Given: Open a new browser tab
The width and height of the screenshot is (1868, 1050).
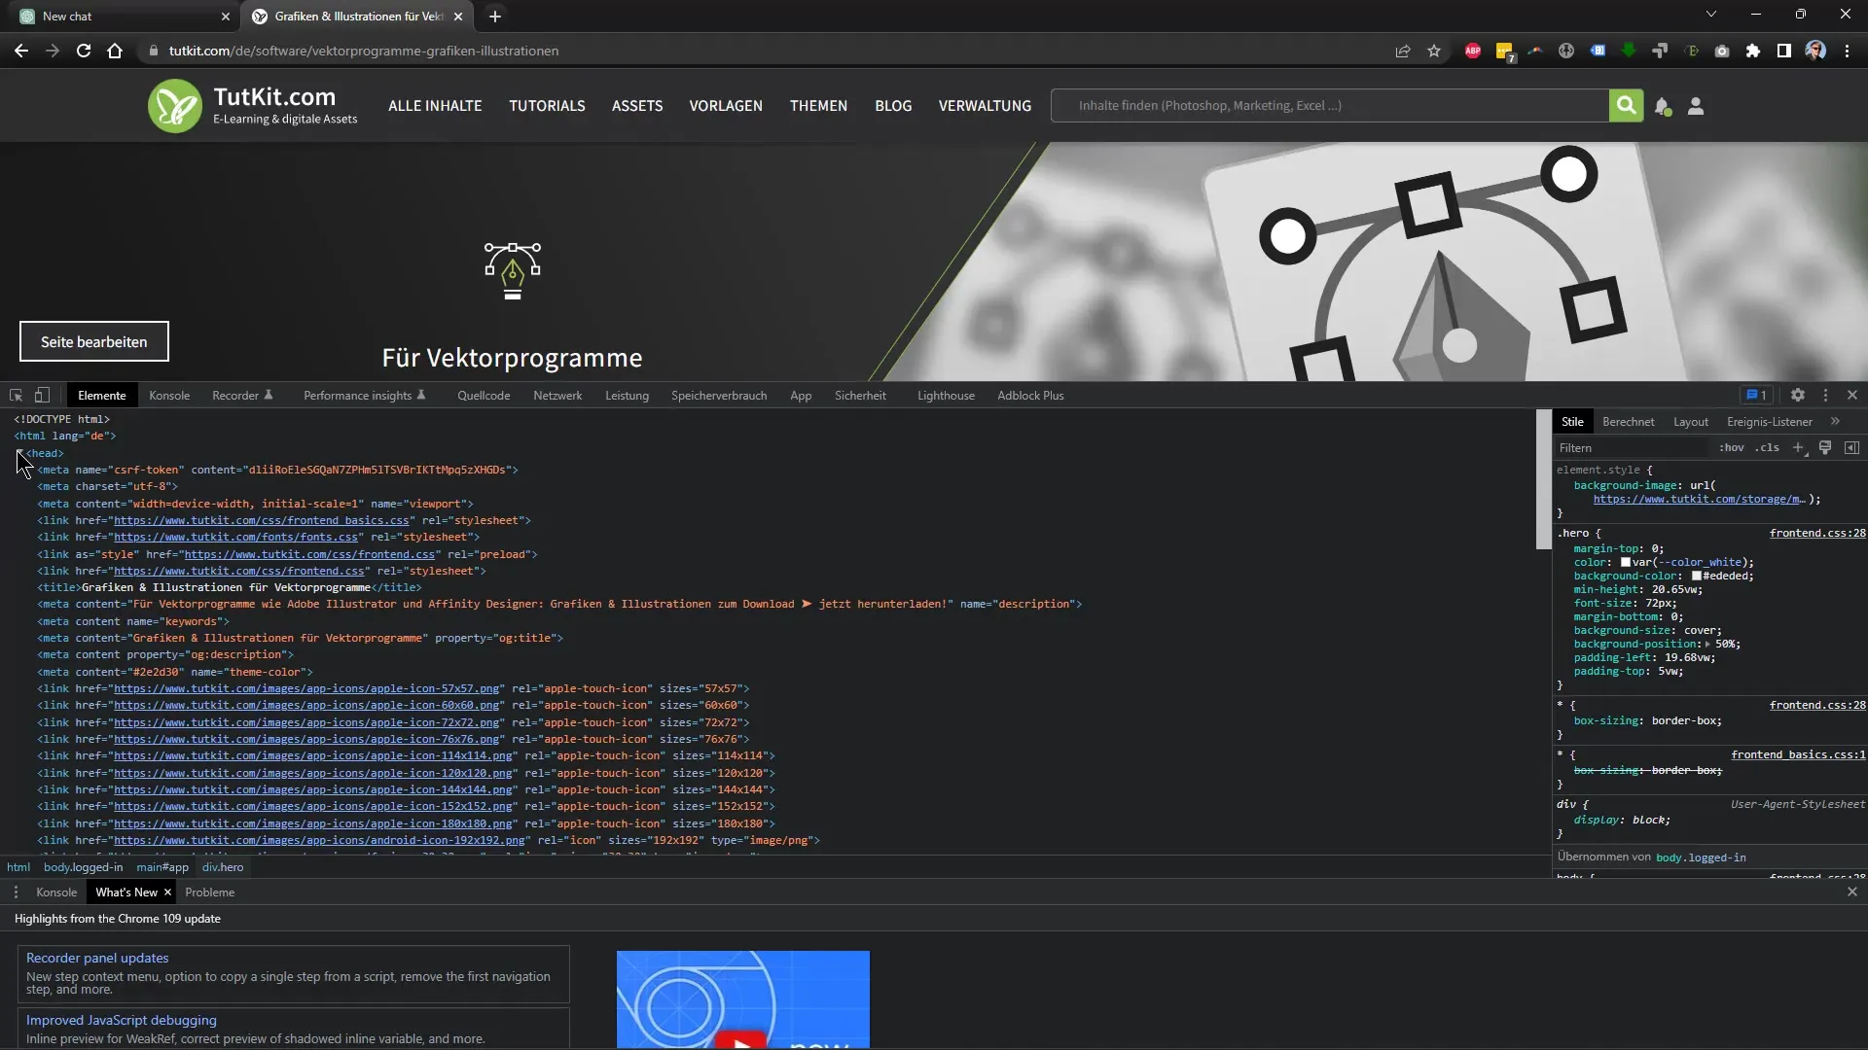Looking at the screenshot, I should click(x=495, y=16).
